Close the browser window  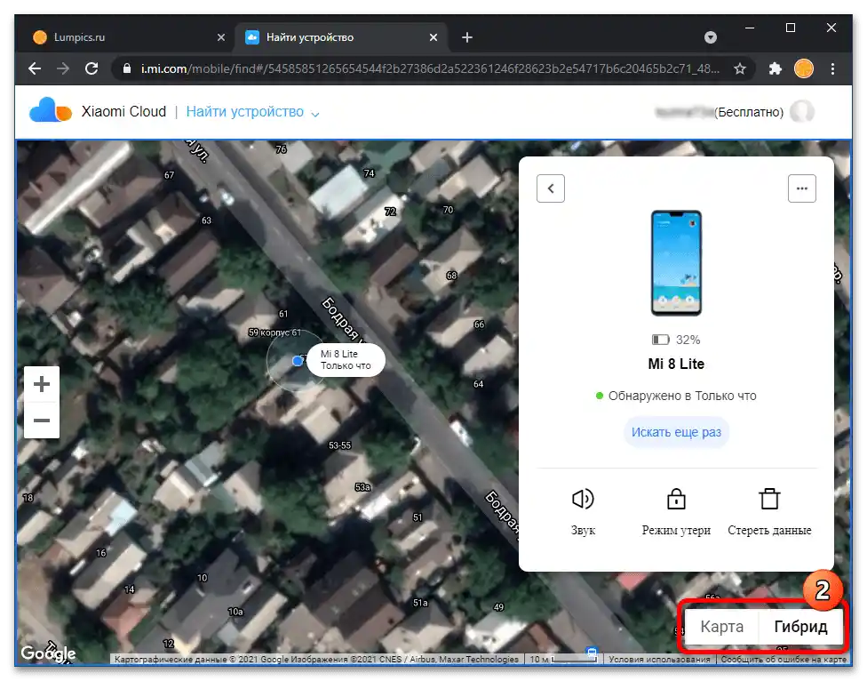click(831, 28)
